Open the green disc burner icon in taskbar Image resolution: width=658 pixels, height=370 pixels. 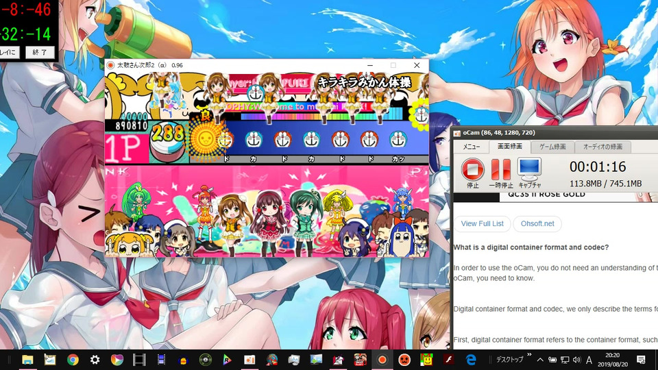point(205,360)
